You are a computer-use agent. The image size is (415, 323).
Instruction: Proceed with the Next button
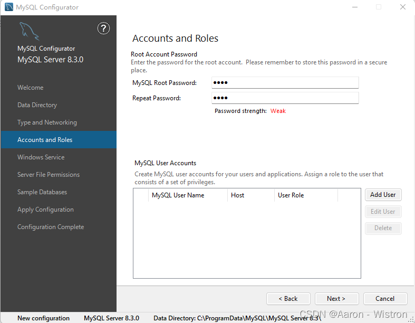[336, 299]
